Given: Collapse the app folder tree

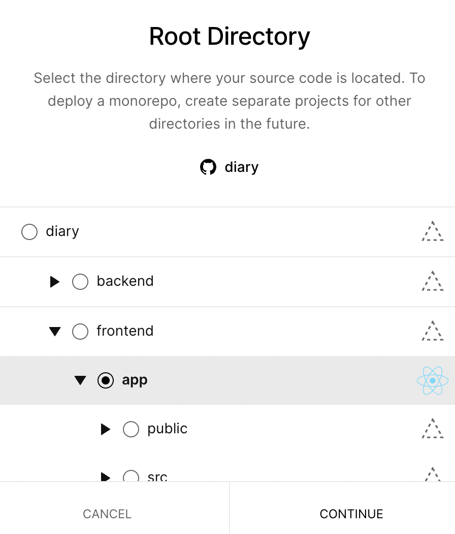Looking at the screenshot, I should (80, 380).
